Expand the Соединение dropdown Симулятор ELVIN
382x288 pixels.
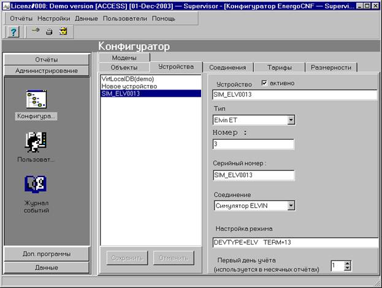coord(291,205)
